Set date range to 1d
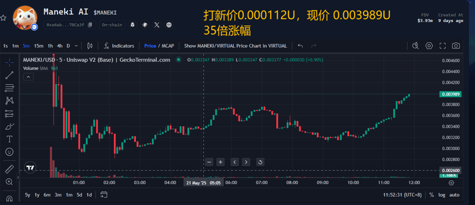Image resolution: width=475 pixels, height=205 pixels. point(89,195)
